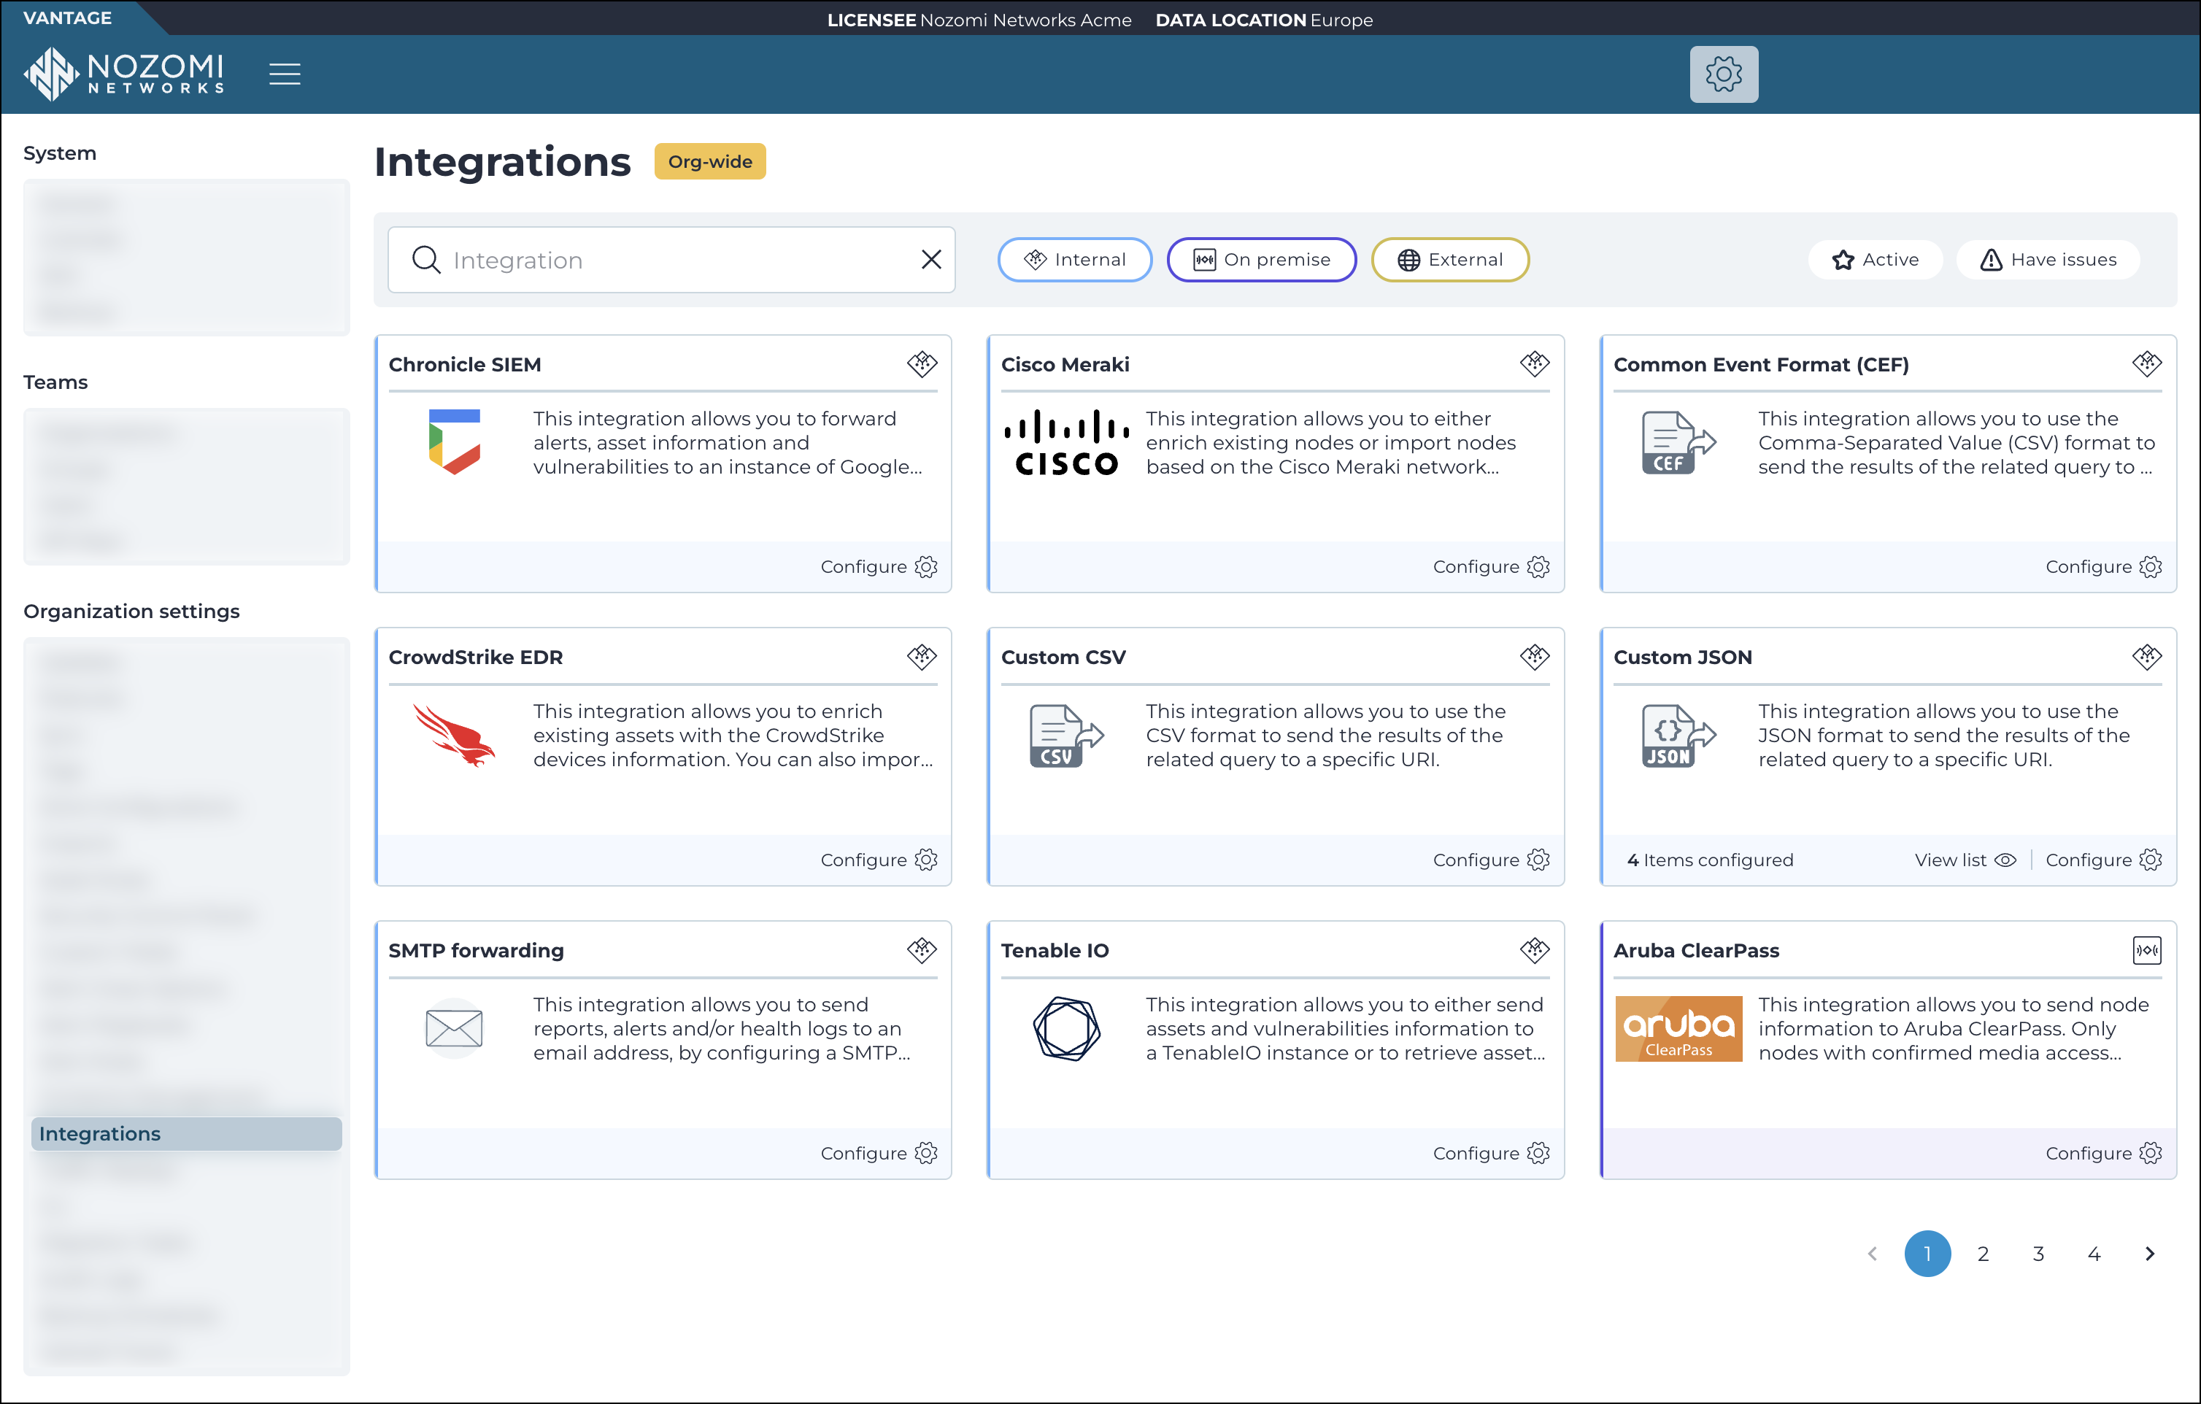Toggle the Active filter
This screenshot has width=2201, height=1404.
[1875, 260]
